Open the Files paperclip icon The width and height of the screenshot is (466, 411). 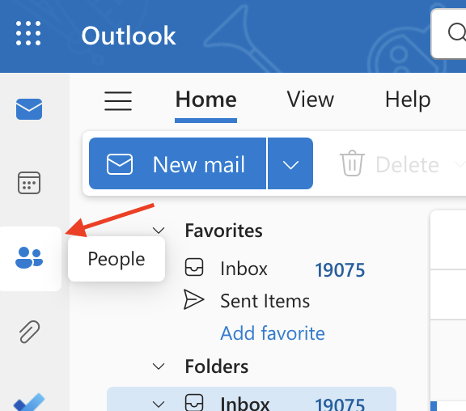coord(29,332)
